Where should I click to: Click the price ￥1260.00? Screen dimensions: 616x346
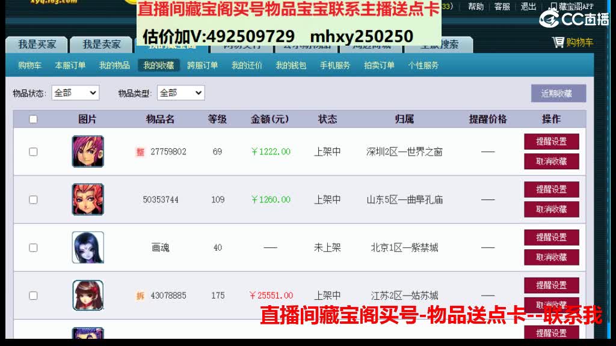(x=271, y=199)
